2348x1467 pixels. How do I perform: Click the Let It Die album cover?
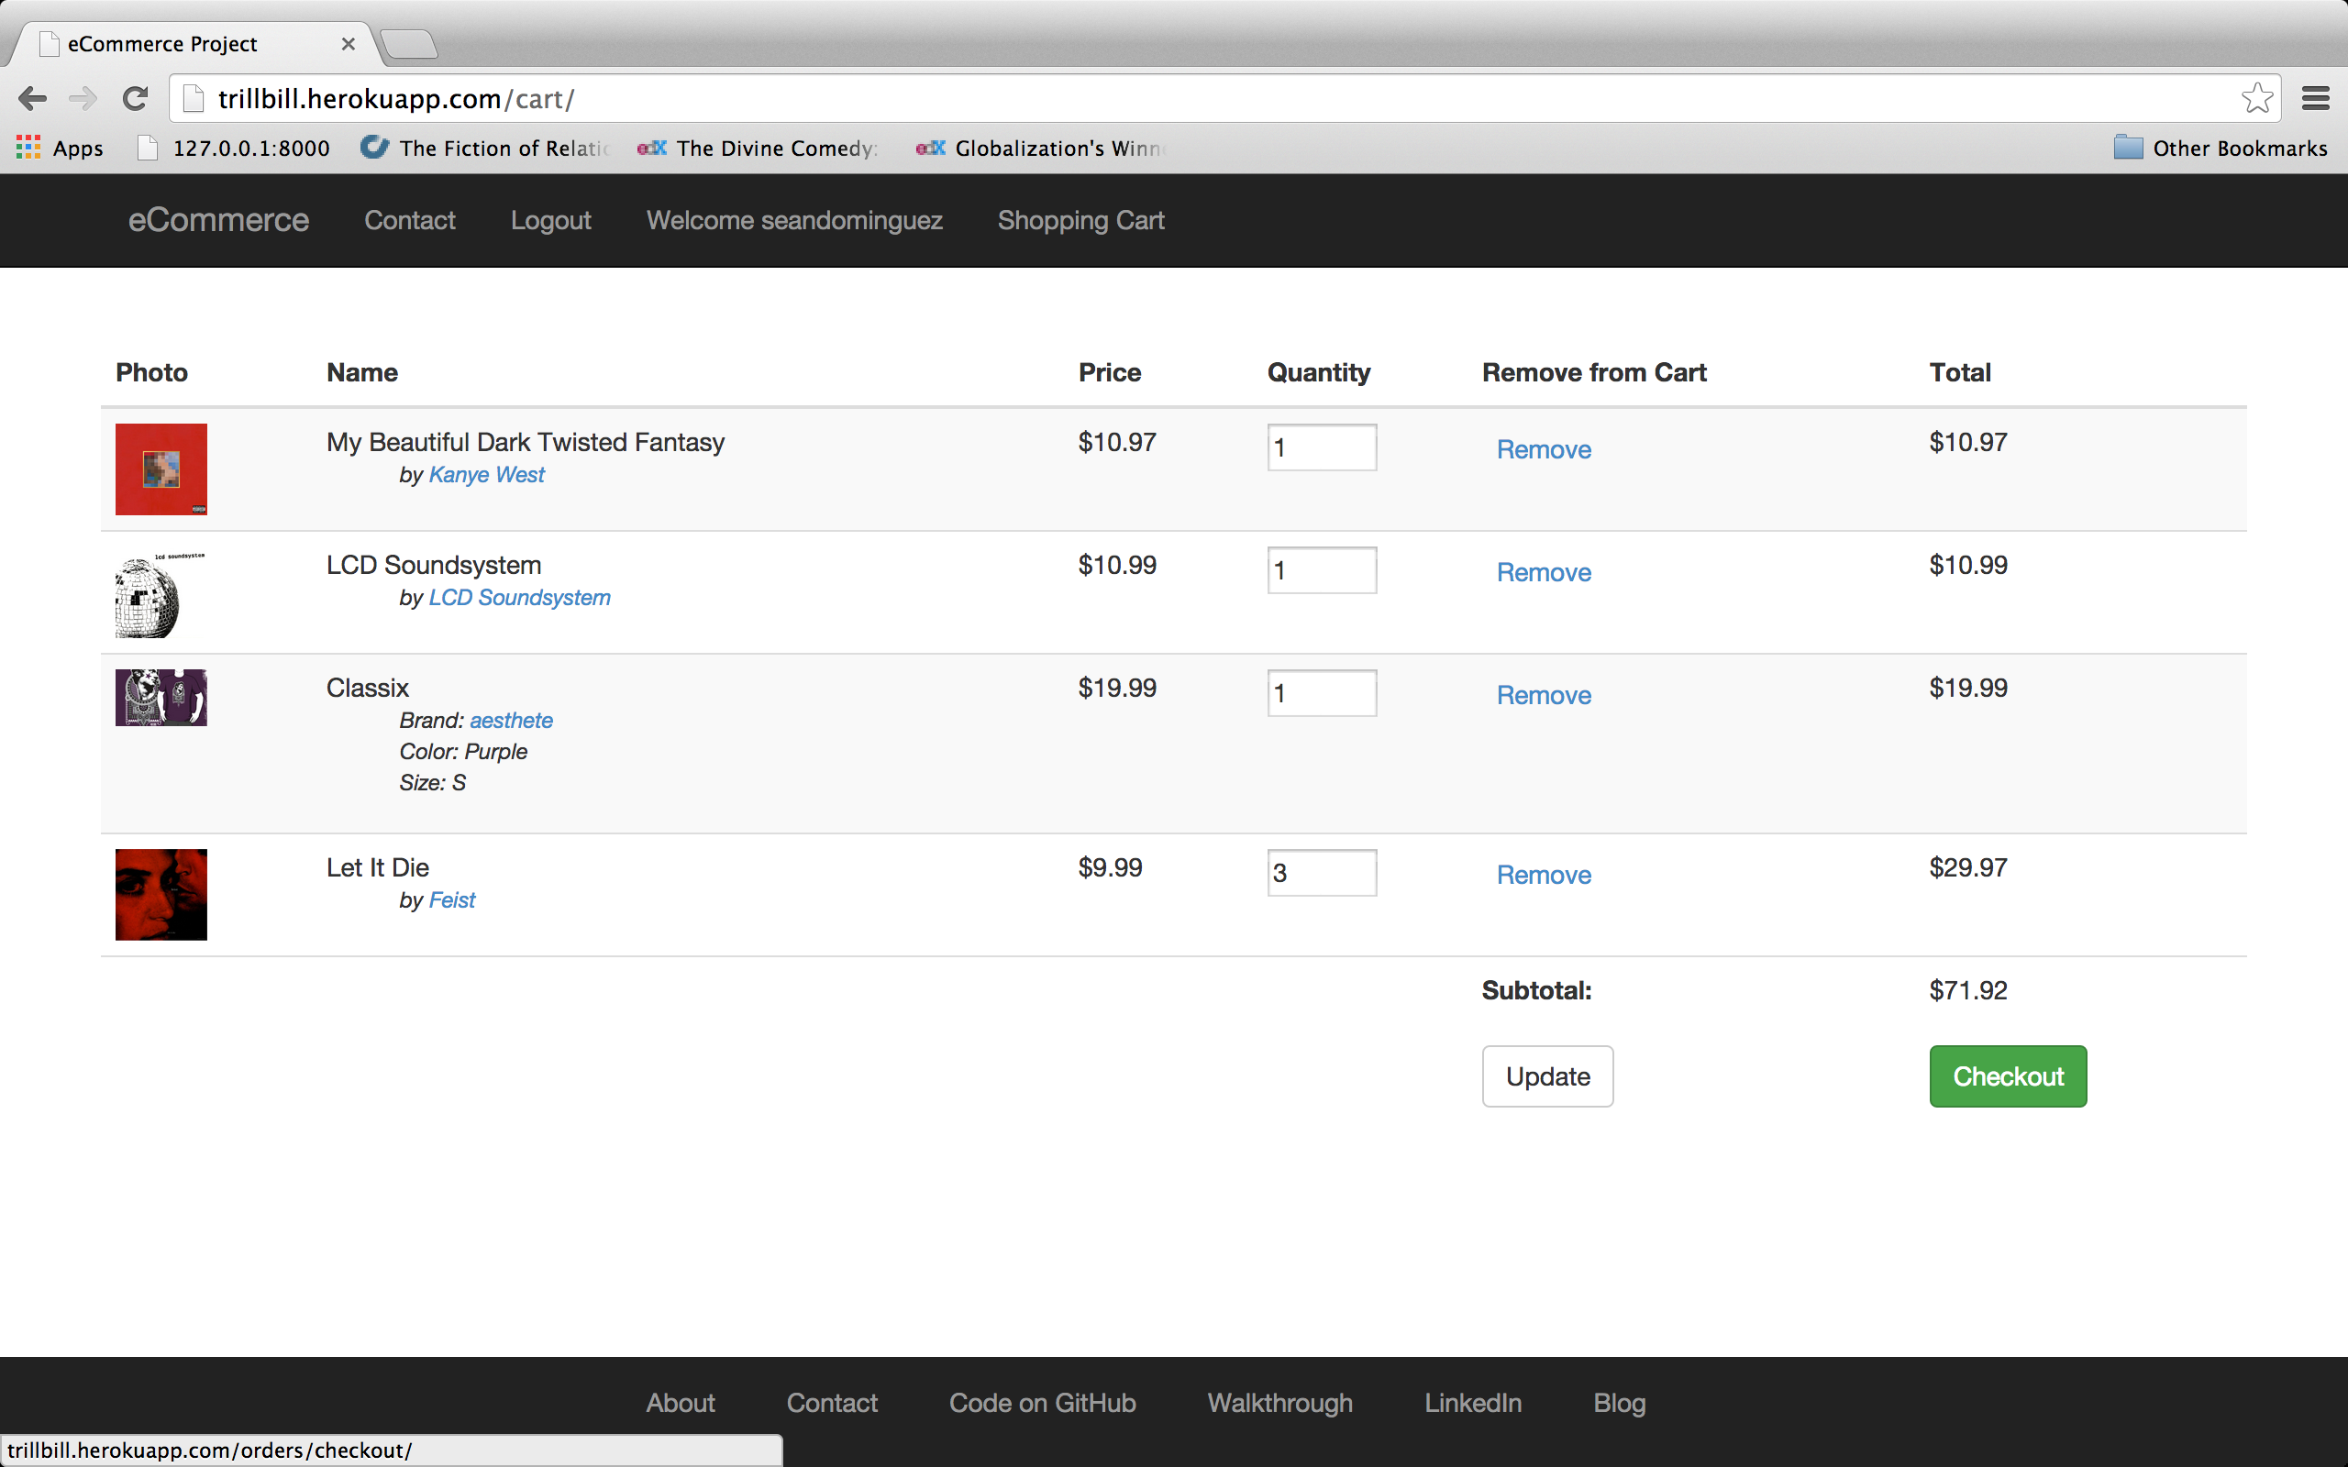[x=161, y=894]
